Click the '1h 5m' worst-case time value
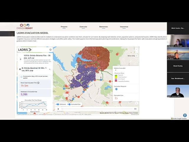 25,85
